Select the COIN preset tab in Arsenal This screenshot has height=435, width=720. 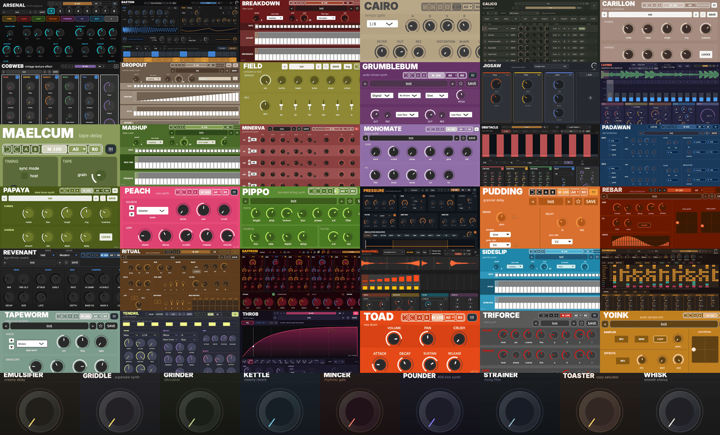pyautogui.click(x=9, y=19)
